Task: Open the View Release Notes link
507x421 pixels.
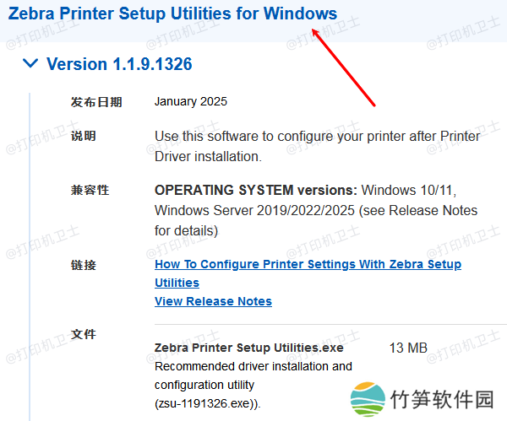Action: (213, 301)
